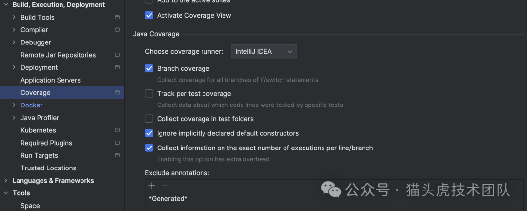527x211 pixels.
Task: Click the project-settings icon beside Kubernetes
Action: 117,130
